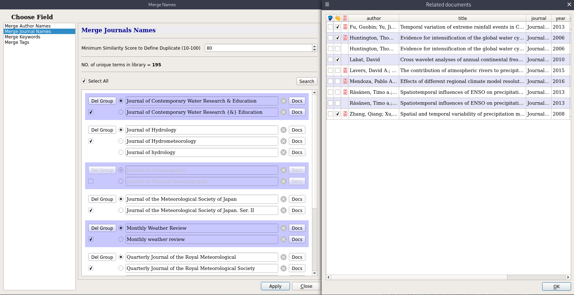Toggle the 'Select All' checkbox
Screen dimensions: 574x295
(84, 81)
